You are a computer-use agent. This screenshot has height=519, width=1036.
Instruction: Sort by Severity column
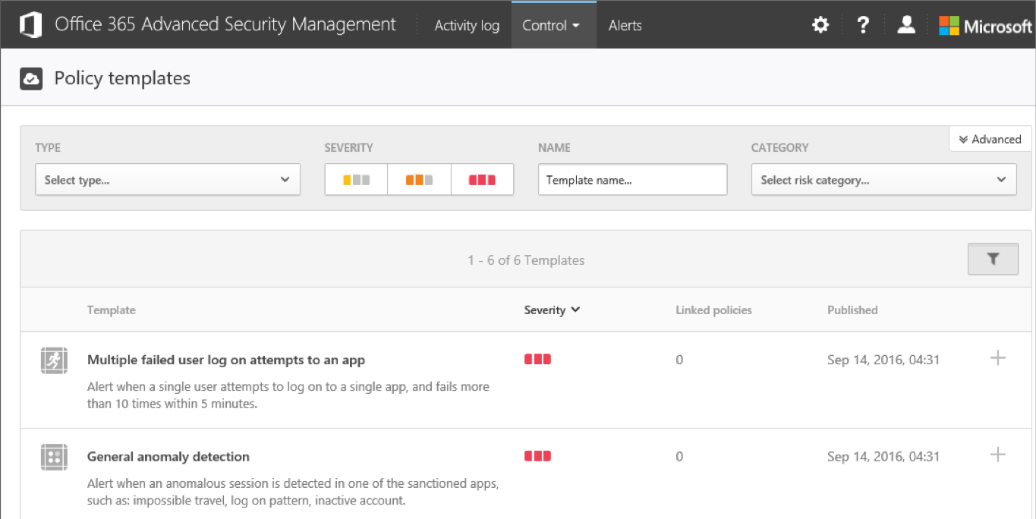pyautogui.click(x=552, y=310)
